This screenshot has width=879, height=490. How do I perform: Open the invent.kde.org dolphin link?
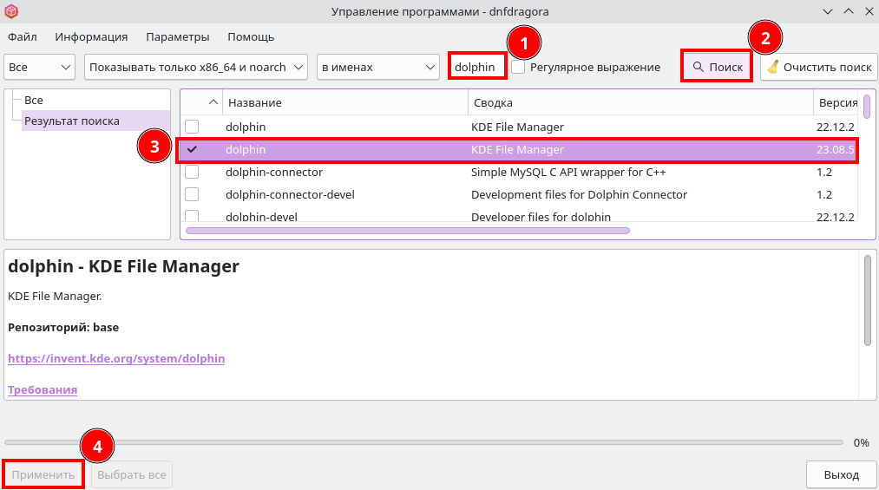click(116, 358)
